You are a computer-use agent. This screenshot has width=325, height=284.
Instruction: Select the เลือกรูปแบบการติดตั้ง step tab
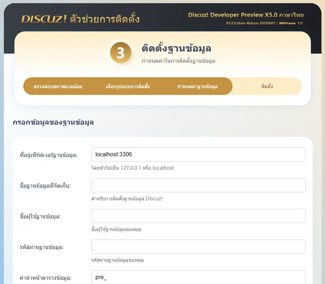click(x=128, y=86)
